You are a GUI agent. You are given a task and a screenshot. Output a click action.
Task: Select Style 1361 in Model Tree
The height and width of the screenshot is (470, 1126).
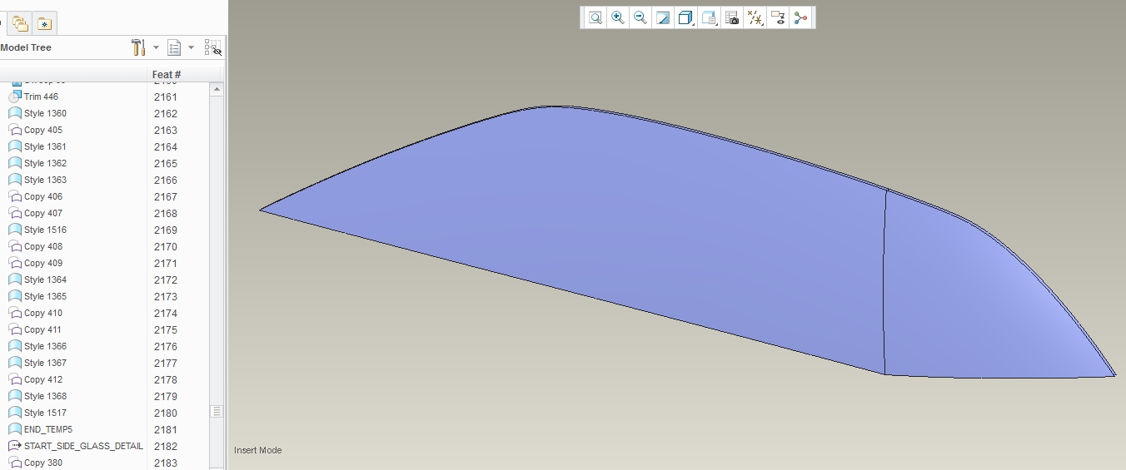coord(45,146)
